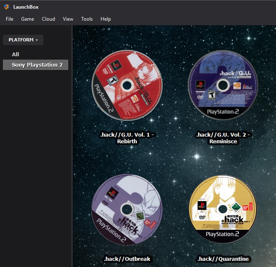Open the Tools menu
This screenshot has width=276, height=267.
tap(87, 19)
